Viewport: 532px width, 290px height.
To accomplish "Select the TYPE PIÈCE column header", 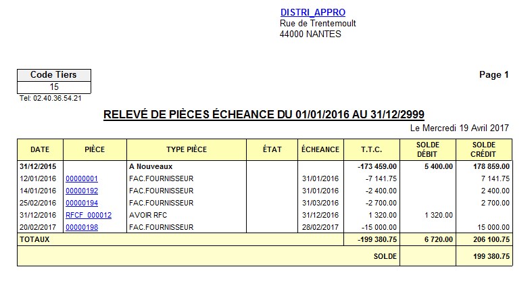I will click(x=186, y=149).
